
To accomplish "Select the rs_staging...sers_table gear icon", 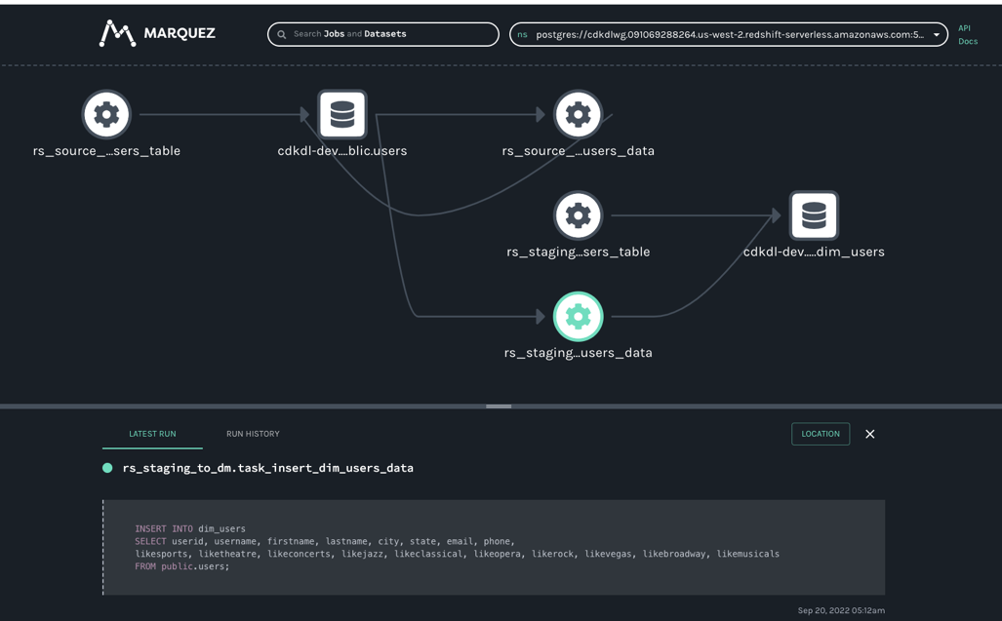I will (579, 215).
